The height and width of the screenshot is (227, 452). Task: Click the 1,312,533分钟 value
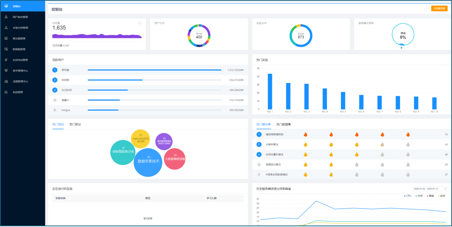click(235, 70)
